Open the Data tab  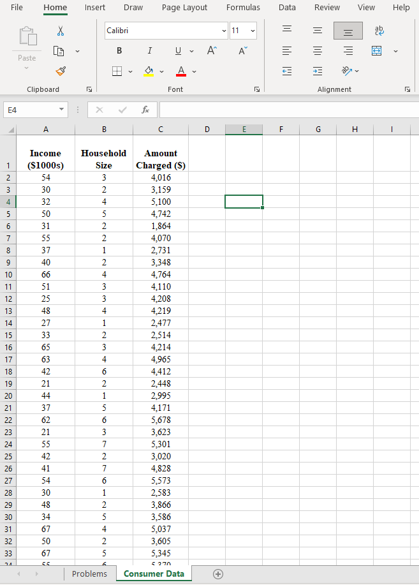287,8
